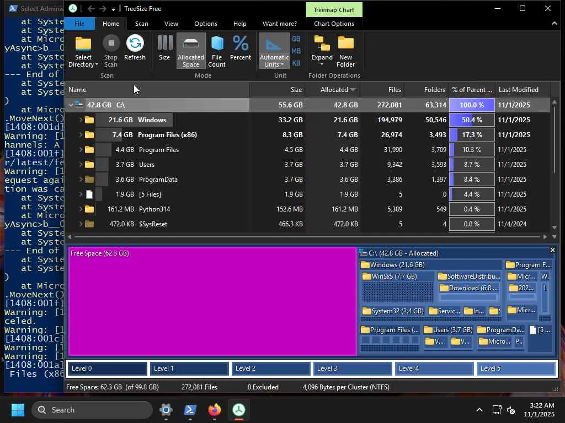This screenshot has height=423, width=565.
Task: Switch mode to File Count
Action: 216,51
